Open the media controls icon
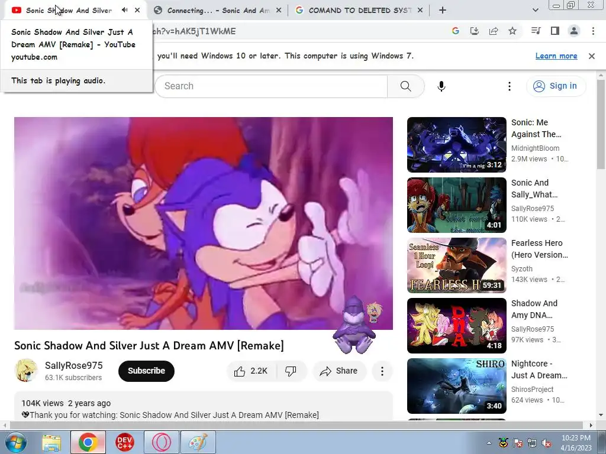606x454 pixels. [x=536, y=31]
